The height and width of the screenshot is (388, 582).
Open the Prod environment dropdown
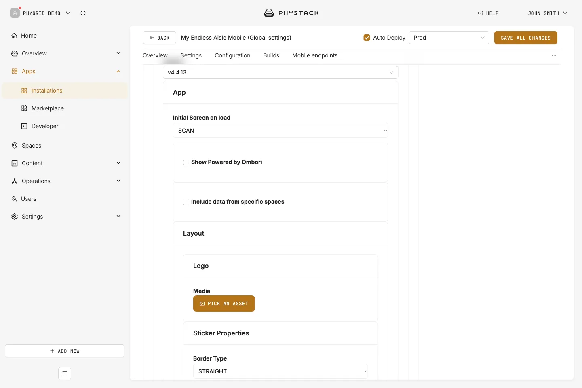point(449,38)
